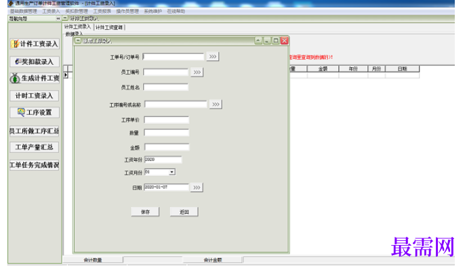Viewport: 467px width, 268px height.
Task: Roll up the dialog with up-arrow button
Action: click(x=258, y=41)
